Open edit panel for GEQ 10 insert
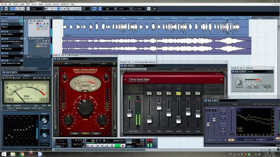Image resolution: width=280 pixels, height=157 pixels. pos(7,24)
